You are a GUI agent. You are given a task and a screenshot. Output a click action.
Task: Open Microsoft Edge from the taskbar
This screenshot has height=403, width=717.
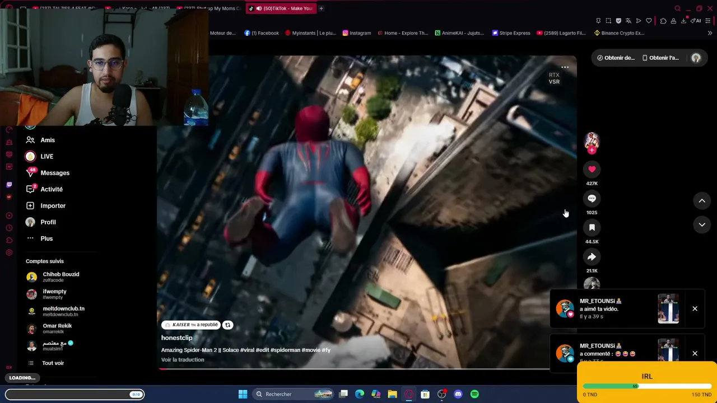(x=360, y=394)
